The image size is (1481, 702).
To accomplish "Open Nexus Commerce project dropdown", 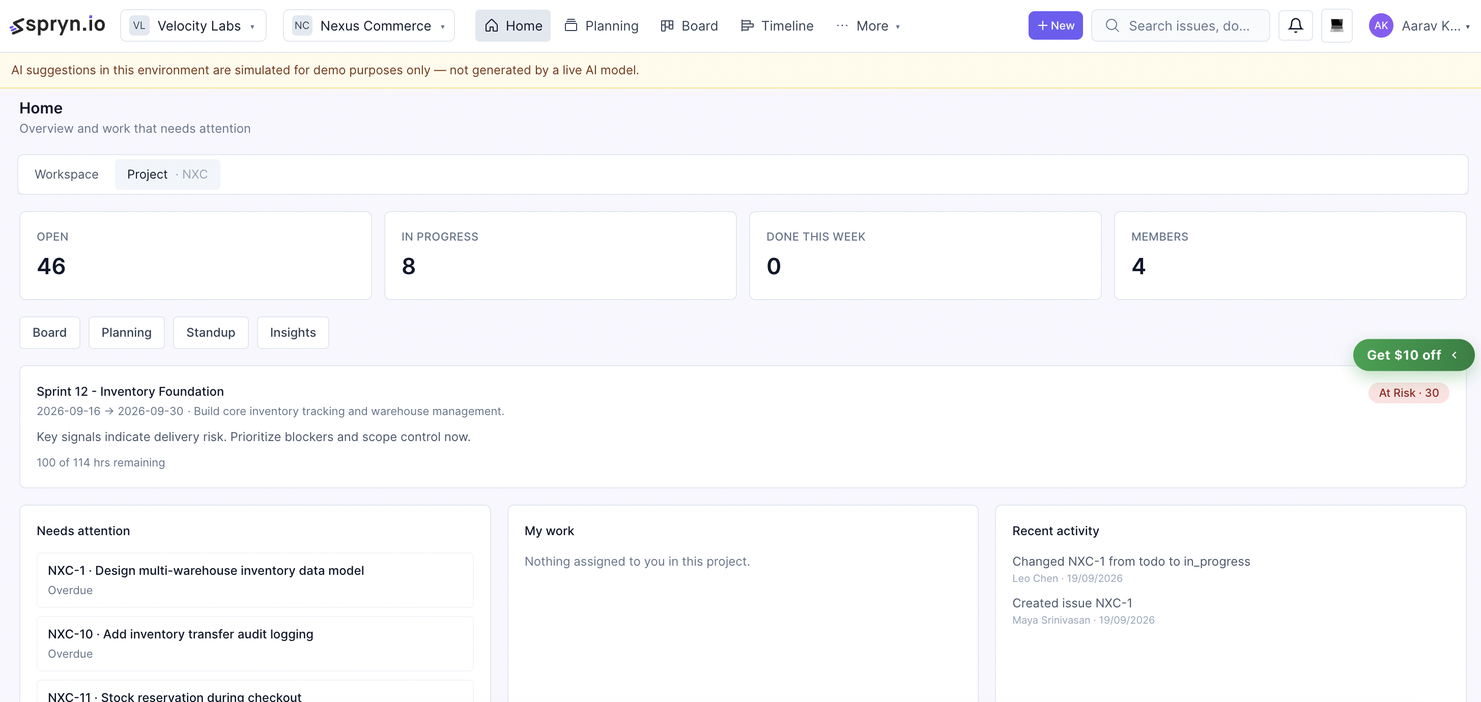I will (368, 26).
